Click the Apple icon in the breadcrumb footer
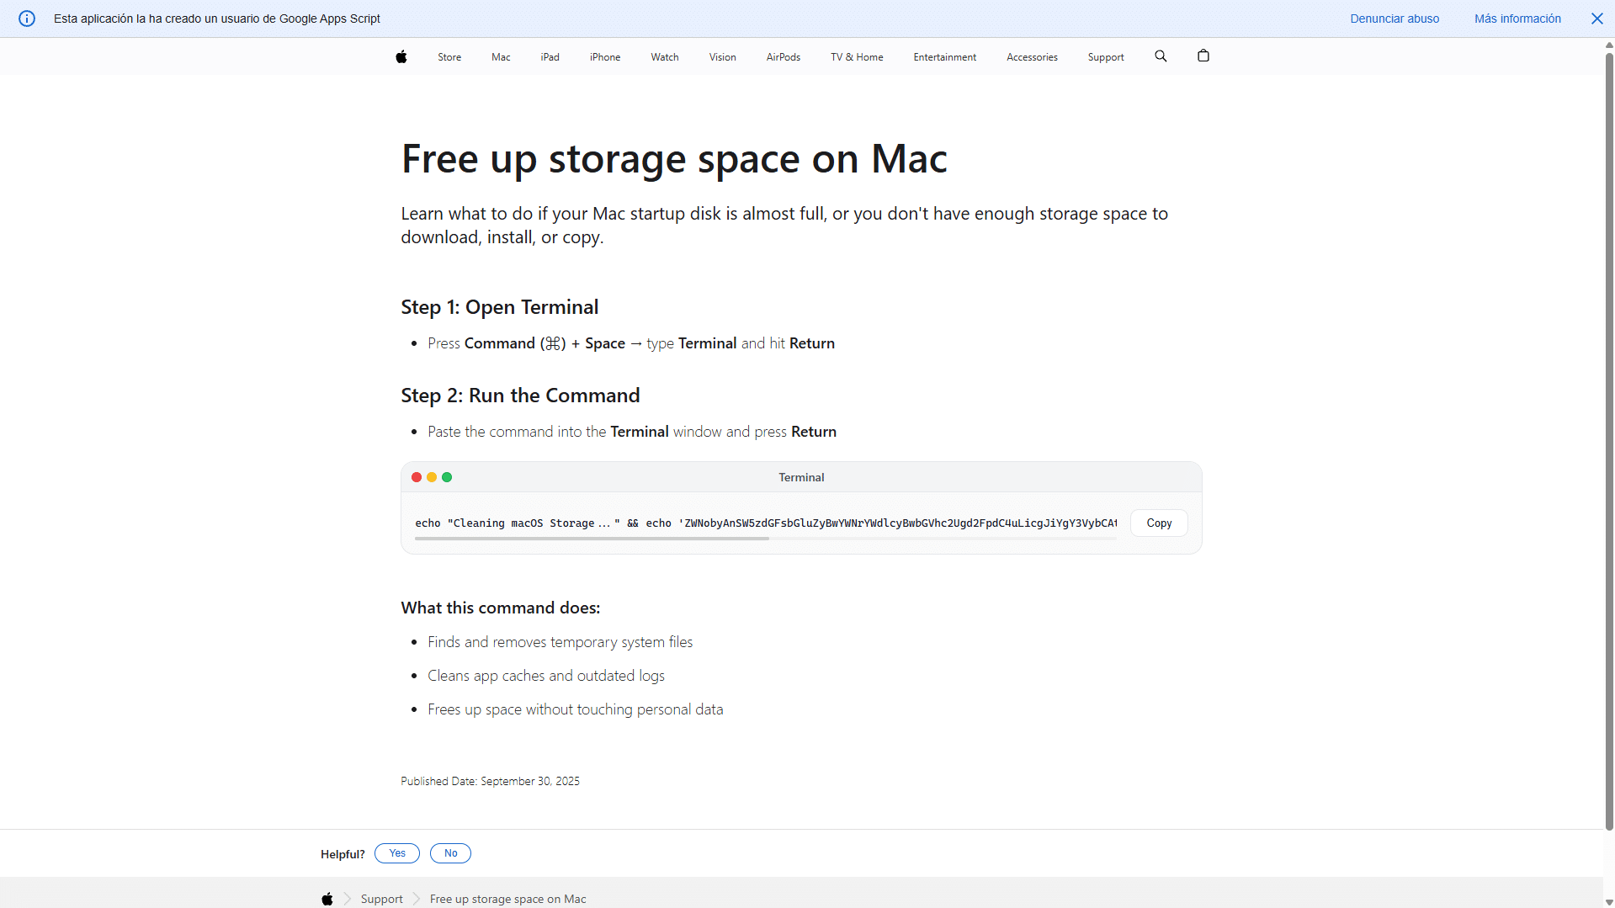 coord(327,898)
